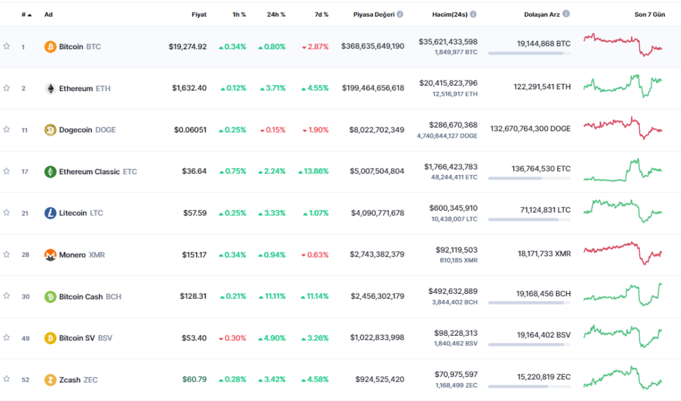Open Ethereum's 7-day sparkline chart
This screenshot has height=401, width=681.
pyautogui.click(x=622, y=86)
